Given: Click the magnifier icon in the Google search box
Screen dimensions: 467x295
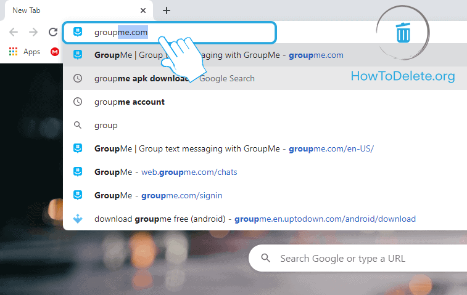Looking at the screenshot, I should tap(266, 258).
